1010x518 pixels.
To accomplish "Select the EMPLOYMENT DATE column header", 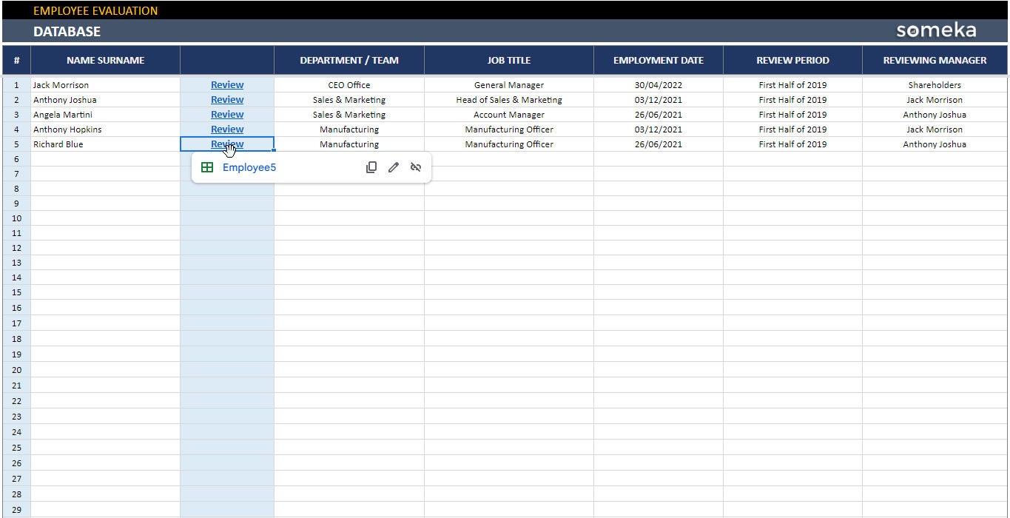I will pyautogui.click(x=657, y=60).
